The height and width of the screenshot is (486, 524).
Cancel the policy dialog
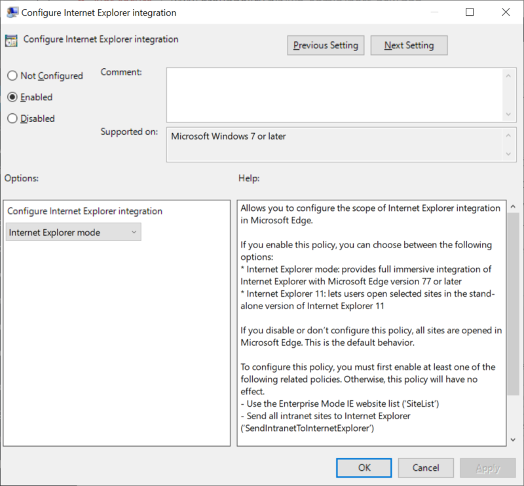point(426,468)
